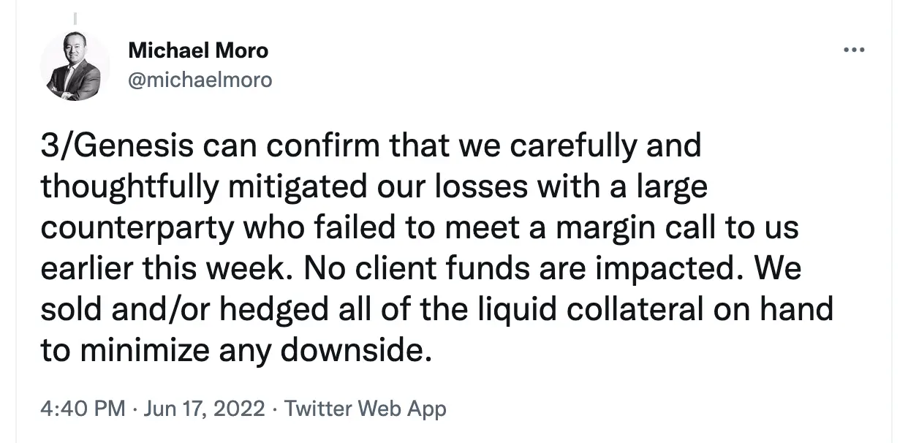Image resolution: width=908 pixels, height=443 pixels.
Task: Click the blank area beside the author name
Action: click(556, 51)
